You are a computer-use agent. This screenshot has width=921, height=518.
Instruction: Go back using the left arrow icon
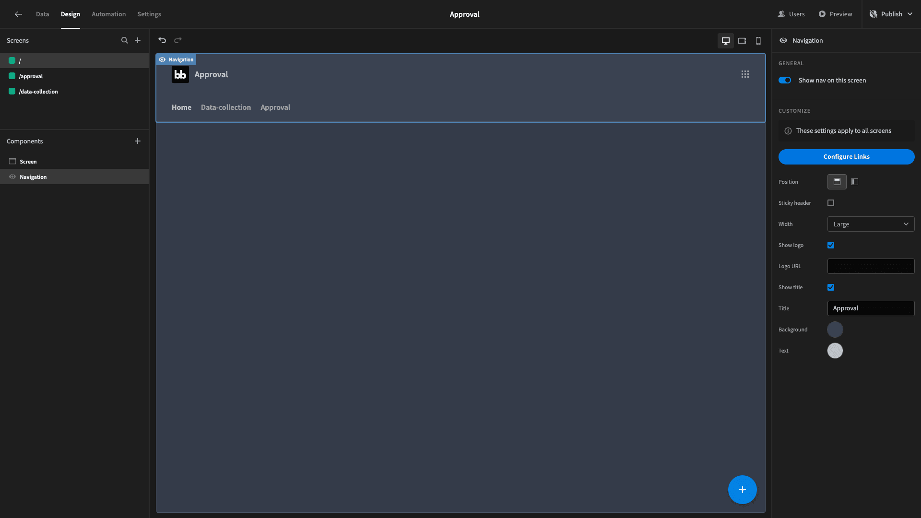click(x=18, y=14)
